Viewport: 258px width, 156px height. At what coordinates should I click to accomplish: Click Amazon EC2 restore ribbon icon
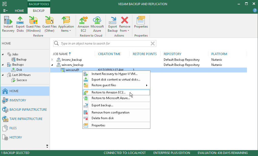pos(83,24)
